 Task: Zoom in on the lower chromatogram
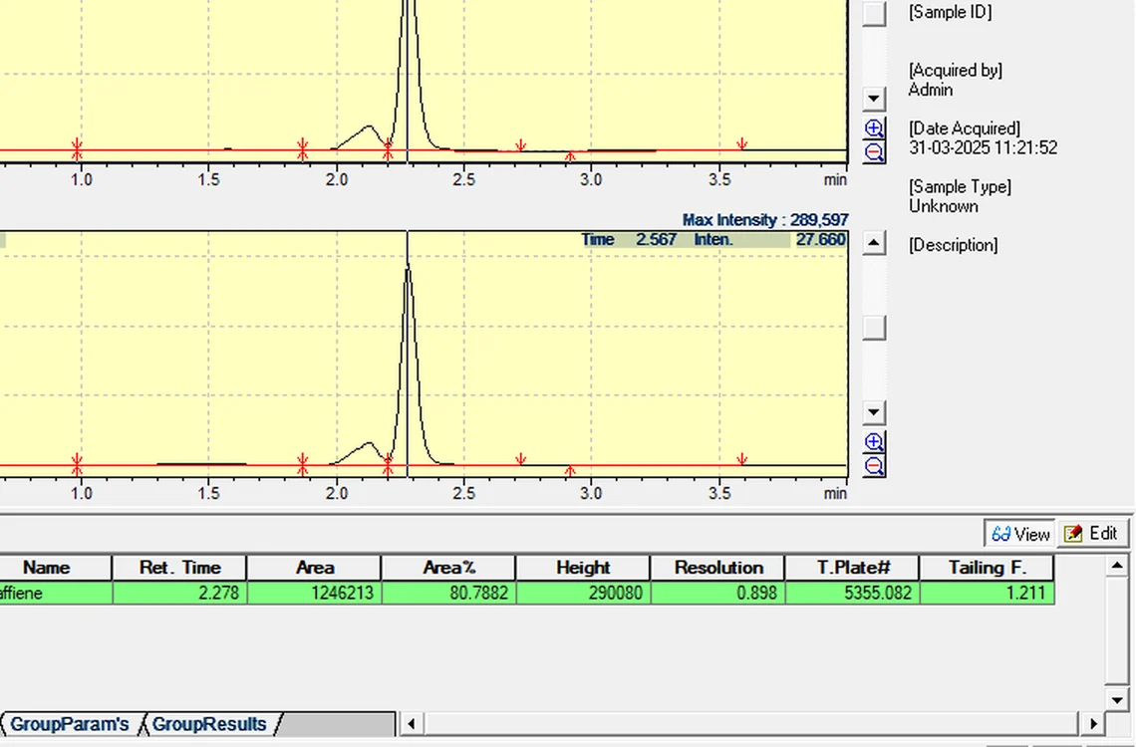coord(875,442)
